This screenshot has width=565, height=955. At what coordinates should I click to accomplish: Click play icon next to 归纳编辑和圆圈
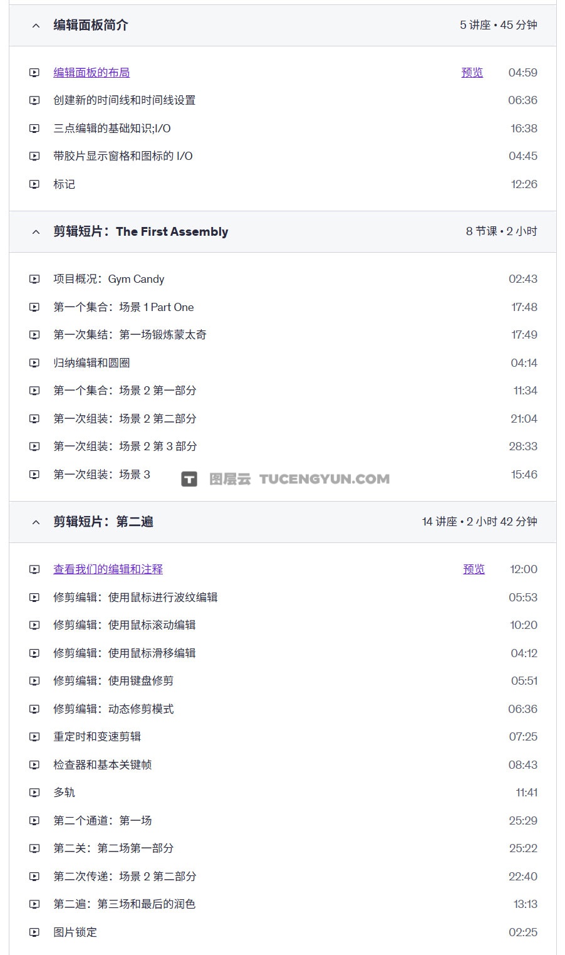34,363
